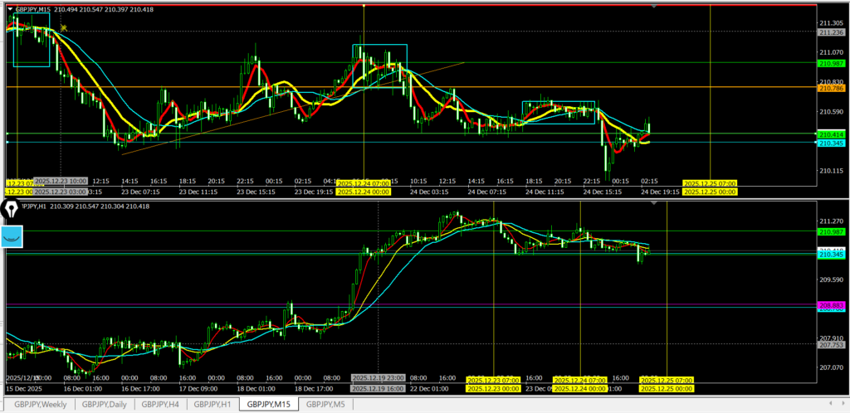The height and width of the screenshot is (413, 850).
Task: Select the cyan 210.345 price label on M15 chart
Action: (x=832, y=143)
